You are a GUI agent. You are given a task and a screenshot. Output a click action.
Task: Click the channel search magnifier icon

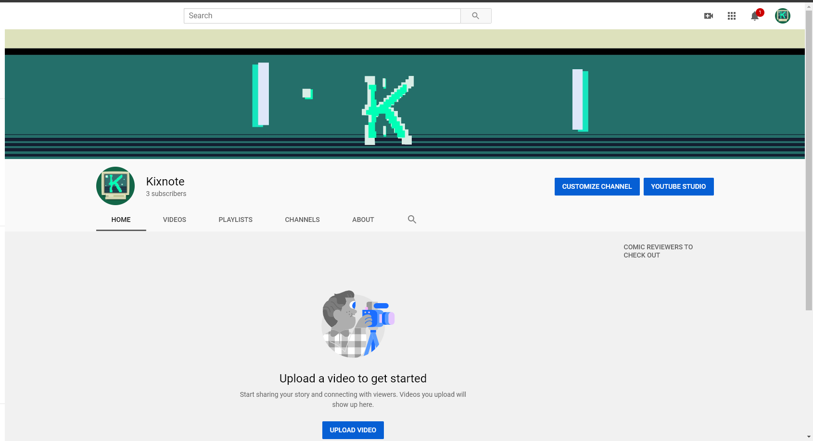click(x=412, y=220)
